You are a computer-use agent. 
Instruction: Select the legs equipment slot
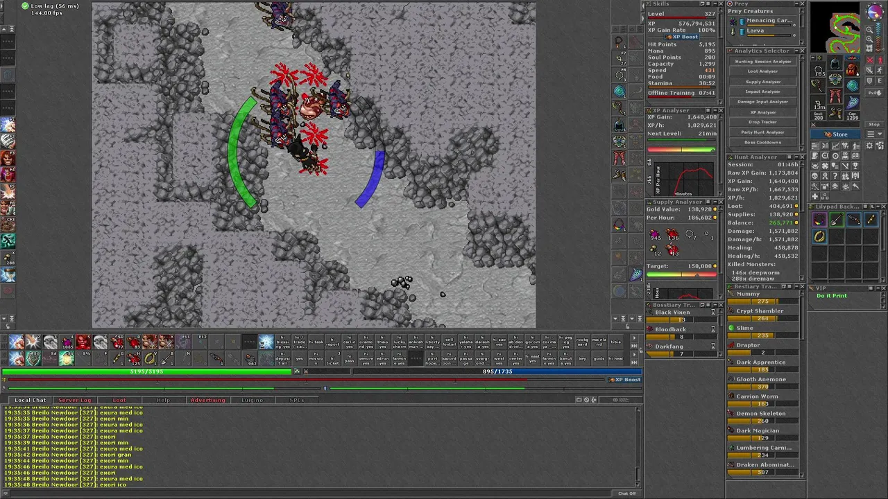pyautogui.click(x=835, y=96)
